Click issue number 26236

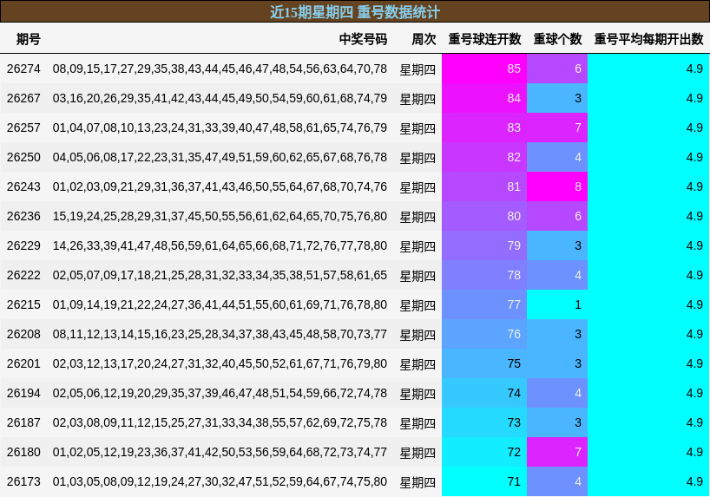tap(23, 216)
